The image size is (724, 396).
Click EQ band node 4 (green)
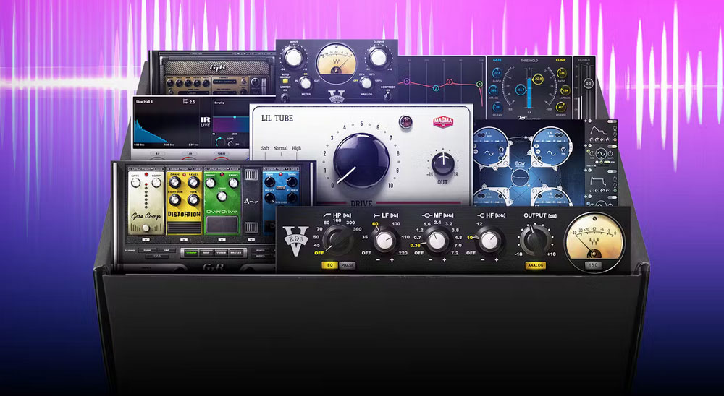click(x=479, y=85)
